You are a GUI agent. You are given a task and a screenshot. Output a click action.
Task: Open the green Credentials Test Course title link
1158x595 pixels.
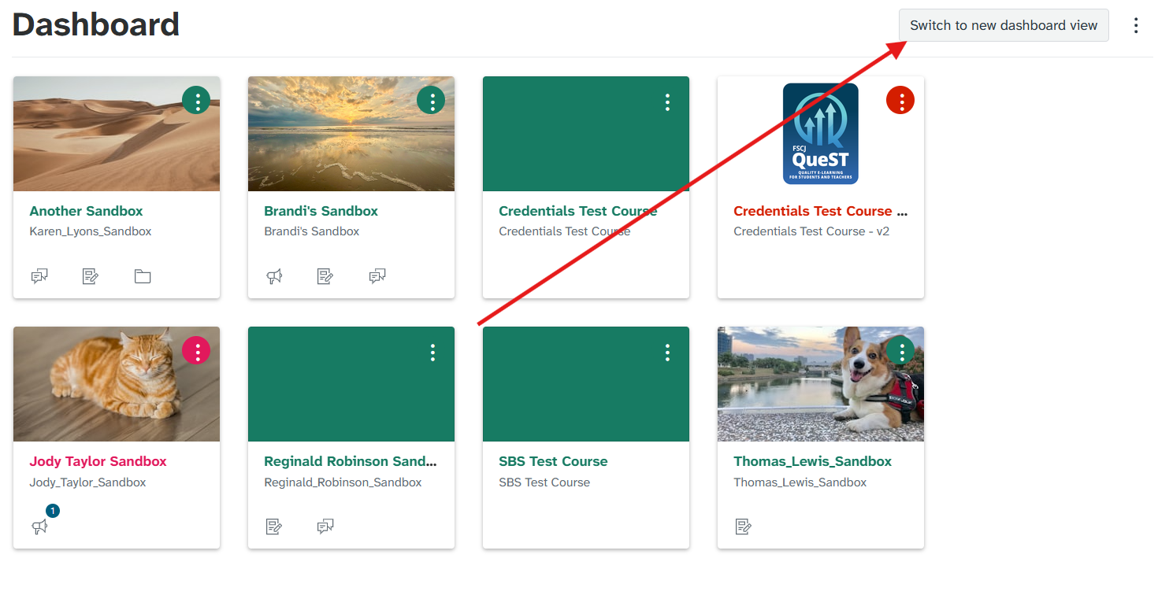click(577, 211)
